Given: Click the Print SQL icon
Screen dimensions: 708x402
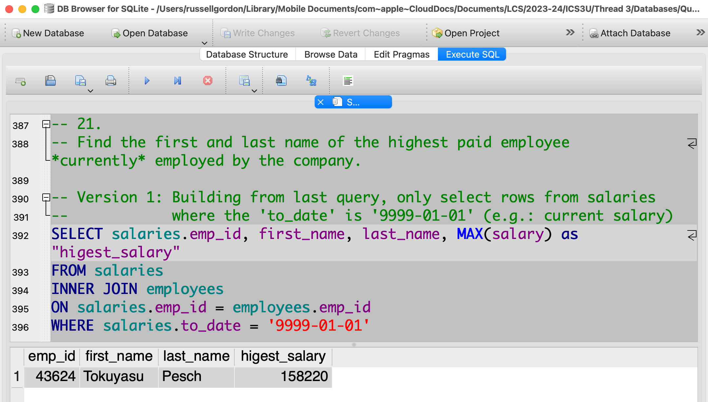Looking at the screenshot, I should click(110, 81).
